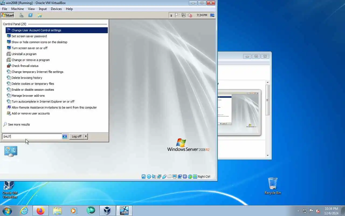Open Add or remove user accounts
345x216 pixels.
pyautogui.click(x=57, y=113)
